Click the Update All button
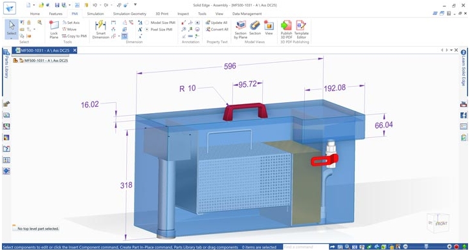 coord(217,23)
